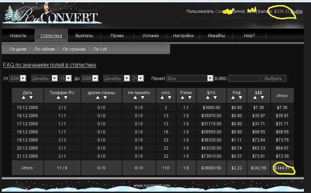
Task: Sort Дата column descending with down arrow
Action: pyautogui.click(x=31, y=98)
